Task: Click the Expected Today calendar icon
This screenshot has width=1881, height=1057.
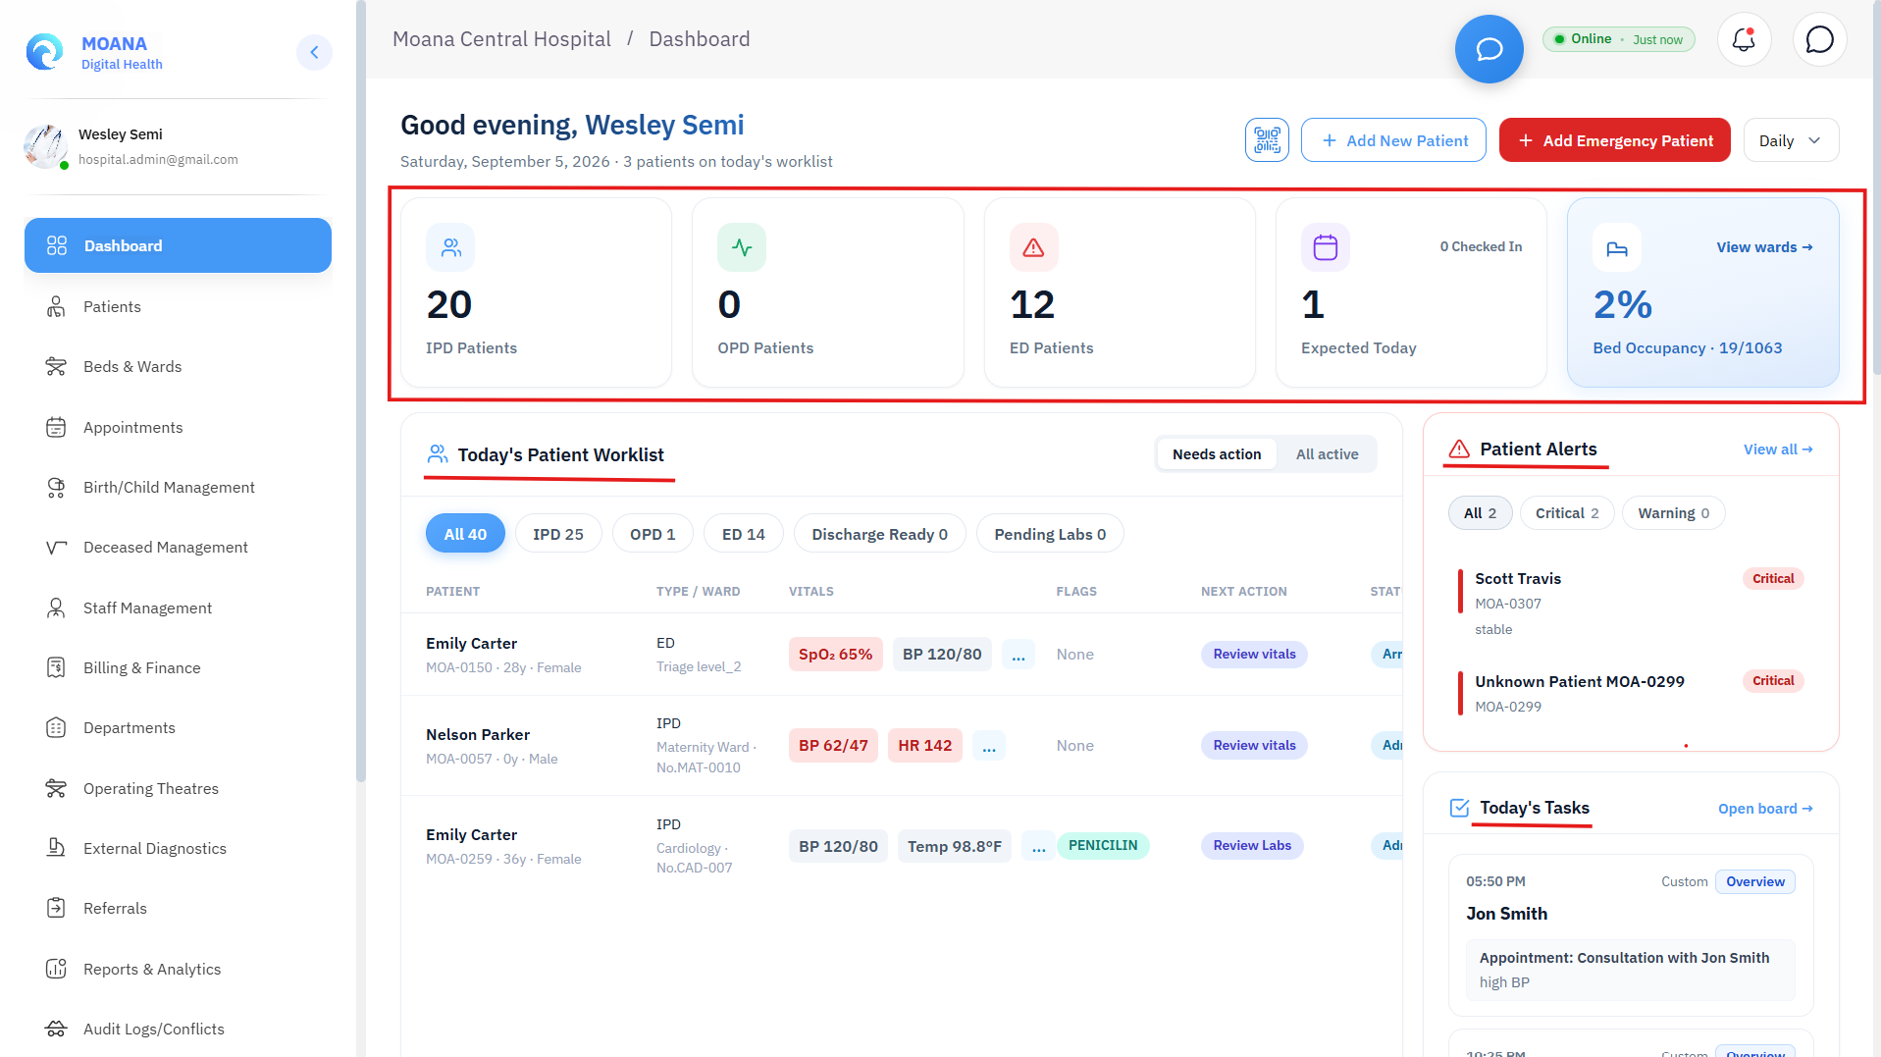Action: point(1325,247)
